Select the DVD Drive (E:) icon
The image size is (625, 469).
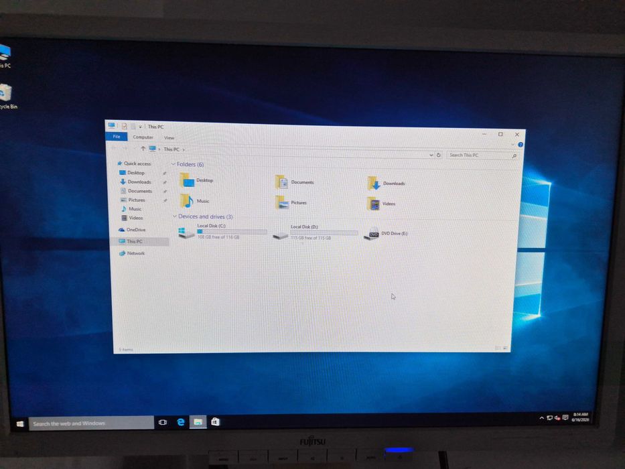point(372,234)
